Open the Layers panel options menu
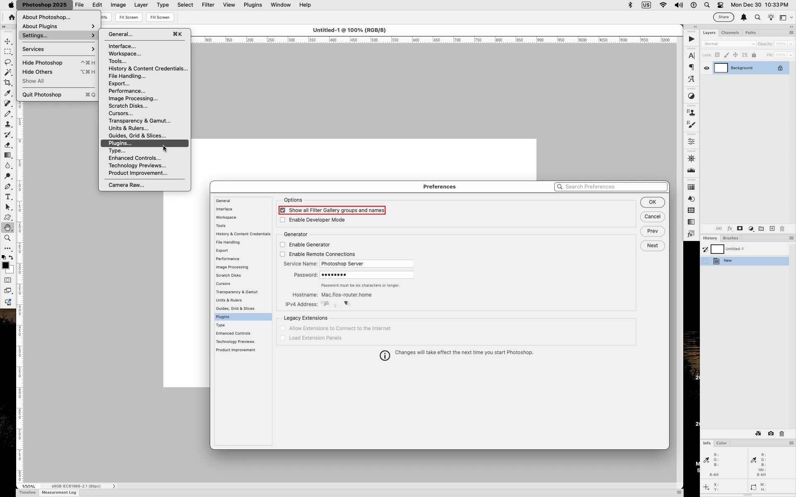The width and height of the screenshot is (796, 497). point(791,33)
